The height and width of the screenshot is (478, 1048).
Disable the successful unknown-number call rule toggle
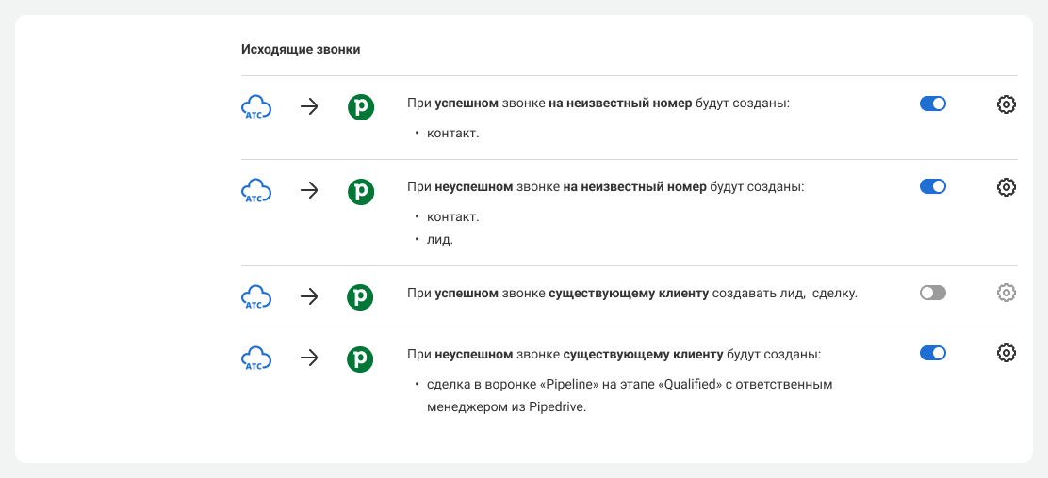click(932, 104)
